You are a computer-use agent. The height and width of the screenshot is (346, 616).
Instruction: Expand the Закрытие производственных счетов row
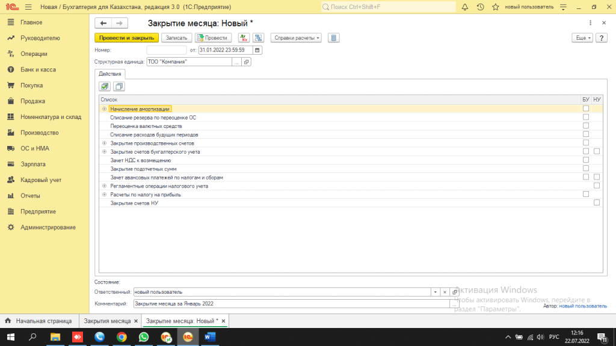pos(105,143)
